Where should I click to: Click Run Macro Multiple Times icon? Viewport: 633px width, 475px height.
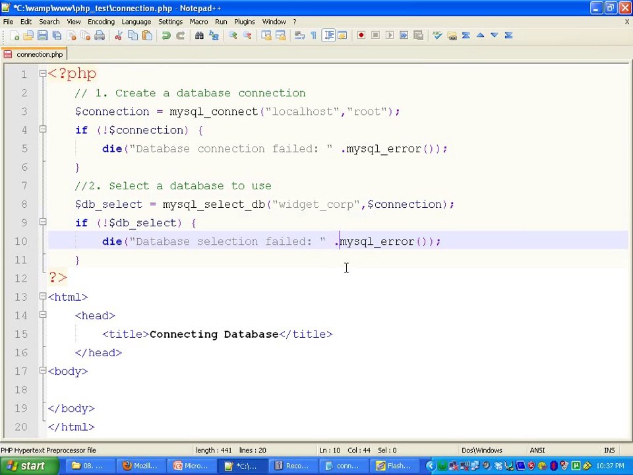click(404, 36)
